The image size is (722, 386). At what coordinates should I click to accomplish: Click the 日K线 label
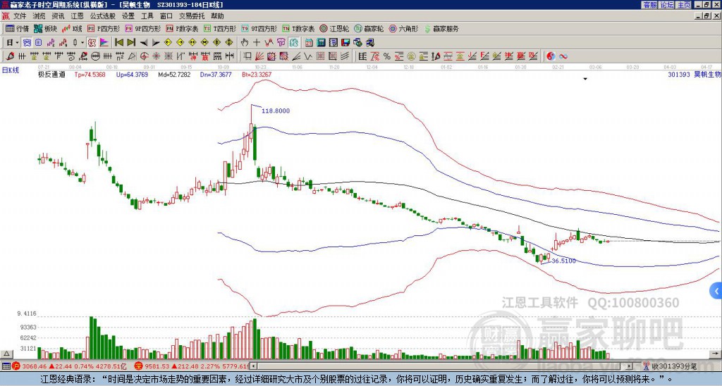click(x=11, y=70)
